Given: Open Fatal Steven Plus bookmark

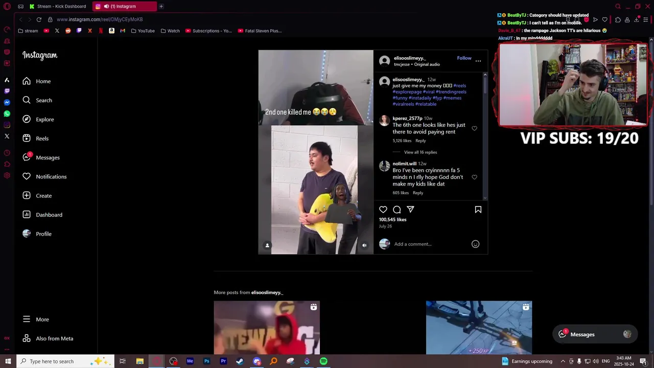Looking at the screenshot, I should coord(260,31).
